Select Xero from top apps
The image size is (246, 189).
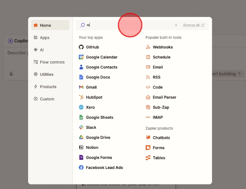click(x=90, y=107)
